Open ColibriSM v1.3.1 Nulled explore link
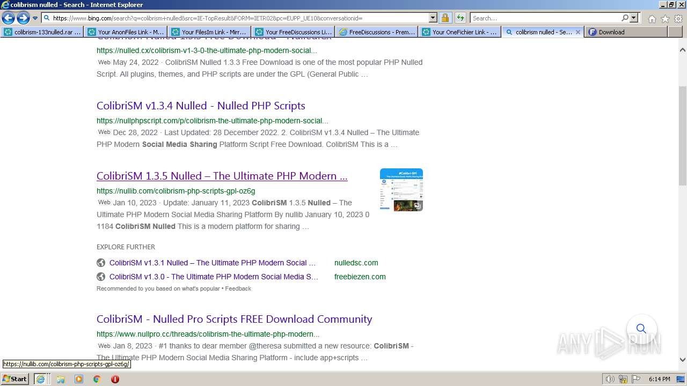The height and width of the screenshot is (386, 687). click(x=212, y=263)
